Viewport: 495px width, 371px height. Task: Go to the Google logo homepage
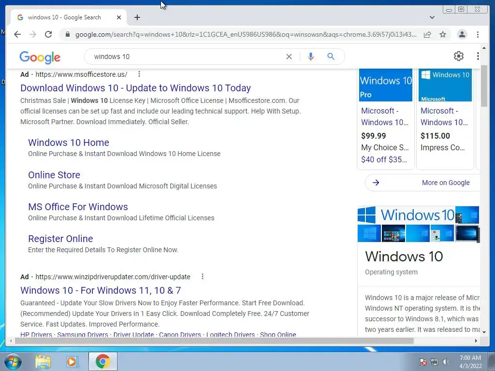(40, 57)
